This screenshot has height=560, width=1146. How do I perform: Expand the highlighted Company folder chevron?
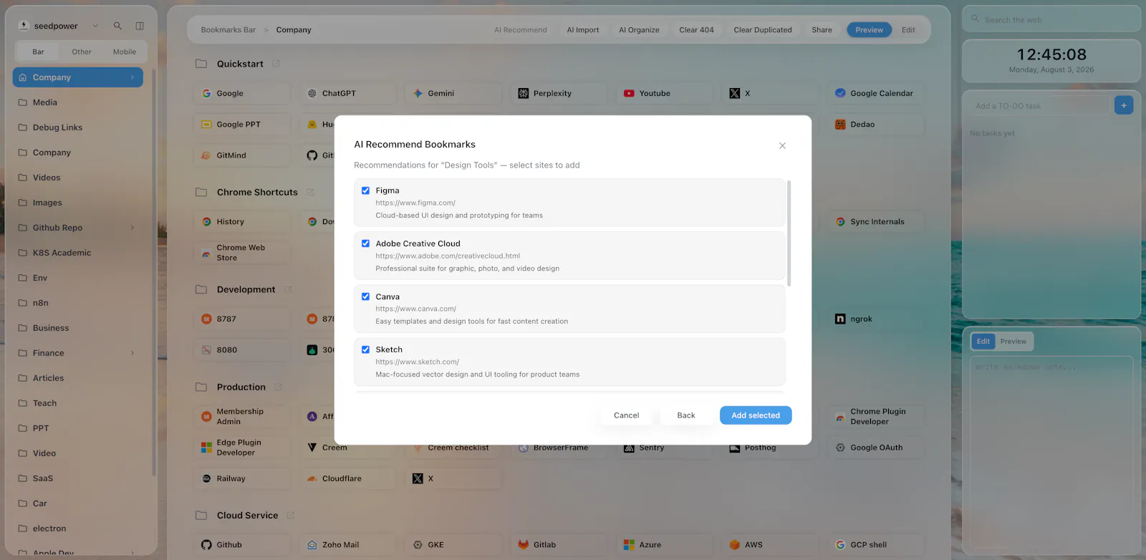(x=133, y=77)
